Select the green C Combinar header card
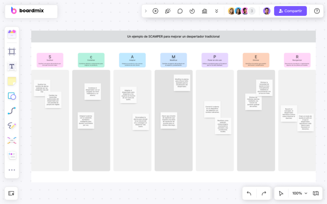The height and width of the screenshot is (204, 327). (91, 60)
